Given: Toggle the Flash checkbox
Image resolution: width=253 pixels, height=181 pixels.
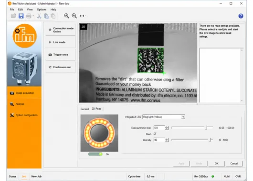Looking at the screenshot, I should click(155, 134).
